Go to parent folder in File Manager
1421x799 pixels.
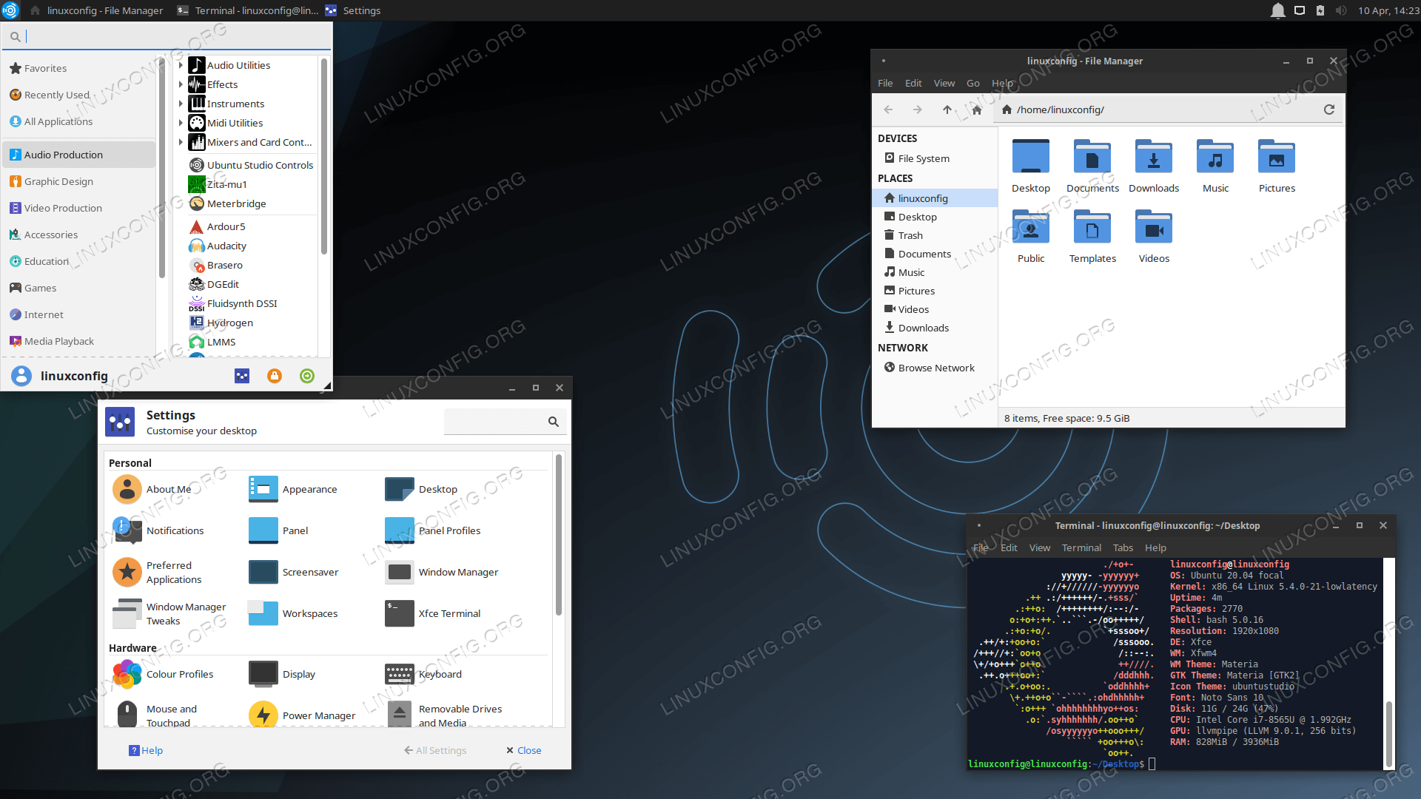coord(947,109)
